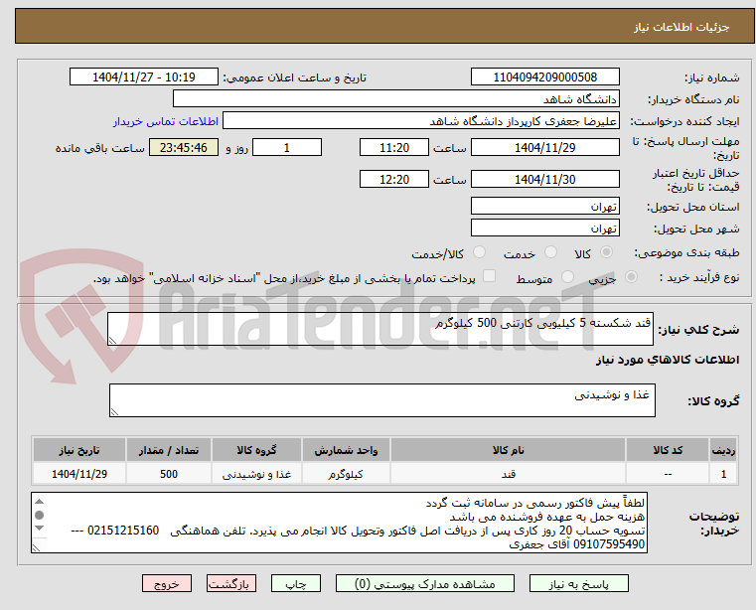Click the price validity date field 1404/11/30

click(x=544, y=180)
